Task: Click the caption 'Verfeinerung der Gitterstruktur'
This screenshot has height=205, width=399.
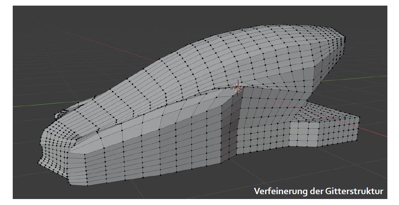Action: pos(318,191)
